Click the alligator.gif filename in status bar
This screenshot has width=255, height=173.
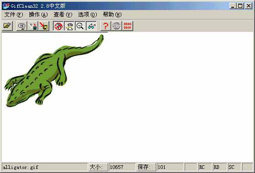(21, 167)
